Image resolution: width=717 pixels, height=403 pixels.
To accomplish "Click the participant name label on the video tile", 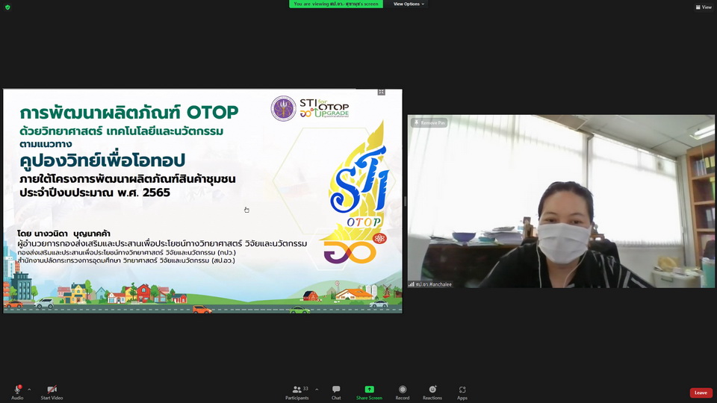I will (x=430, y=284).
